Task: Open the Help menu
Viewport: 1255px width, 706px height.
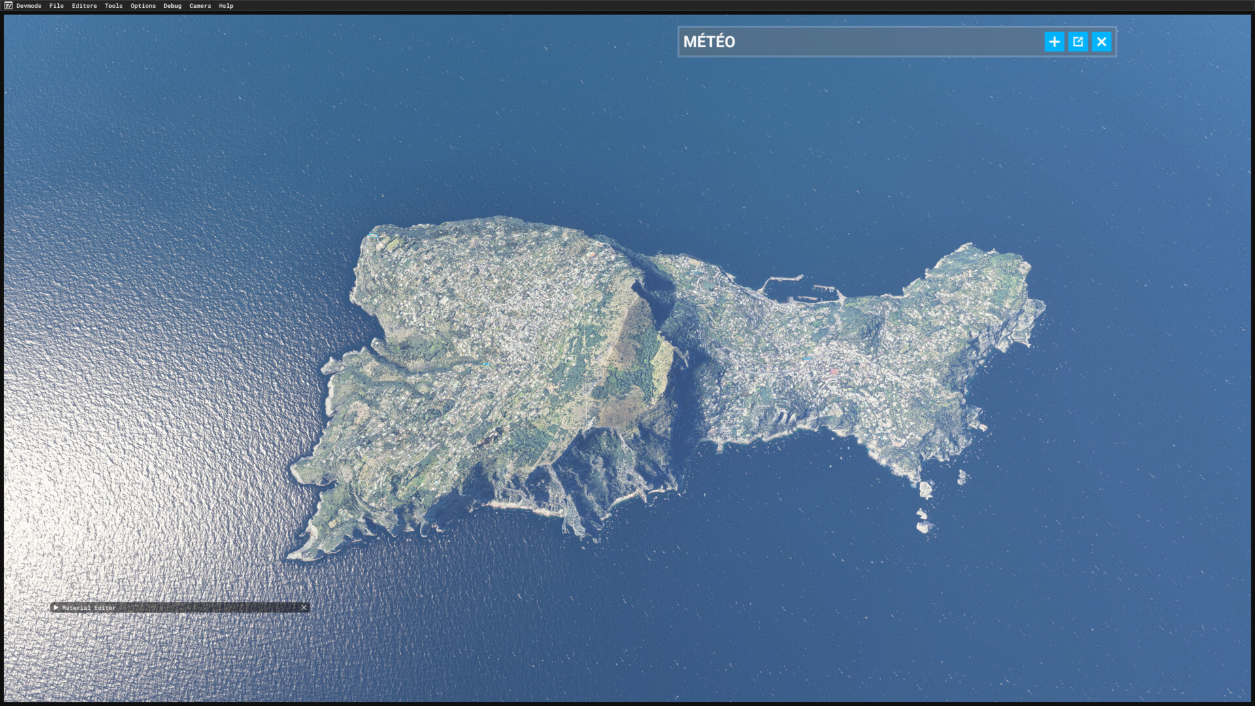Action: 226,6
